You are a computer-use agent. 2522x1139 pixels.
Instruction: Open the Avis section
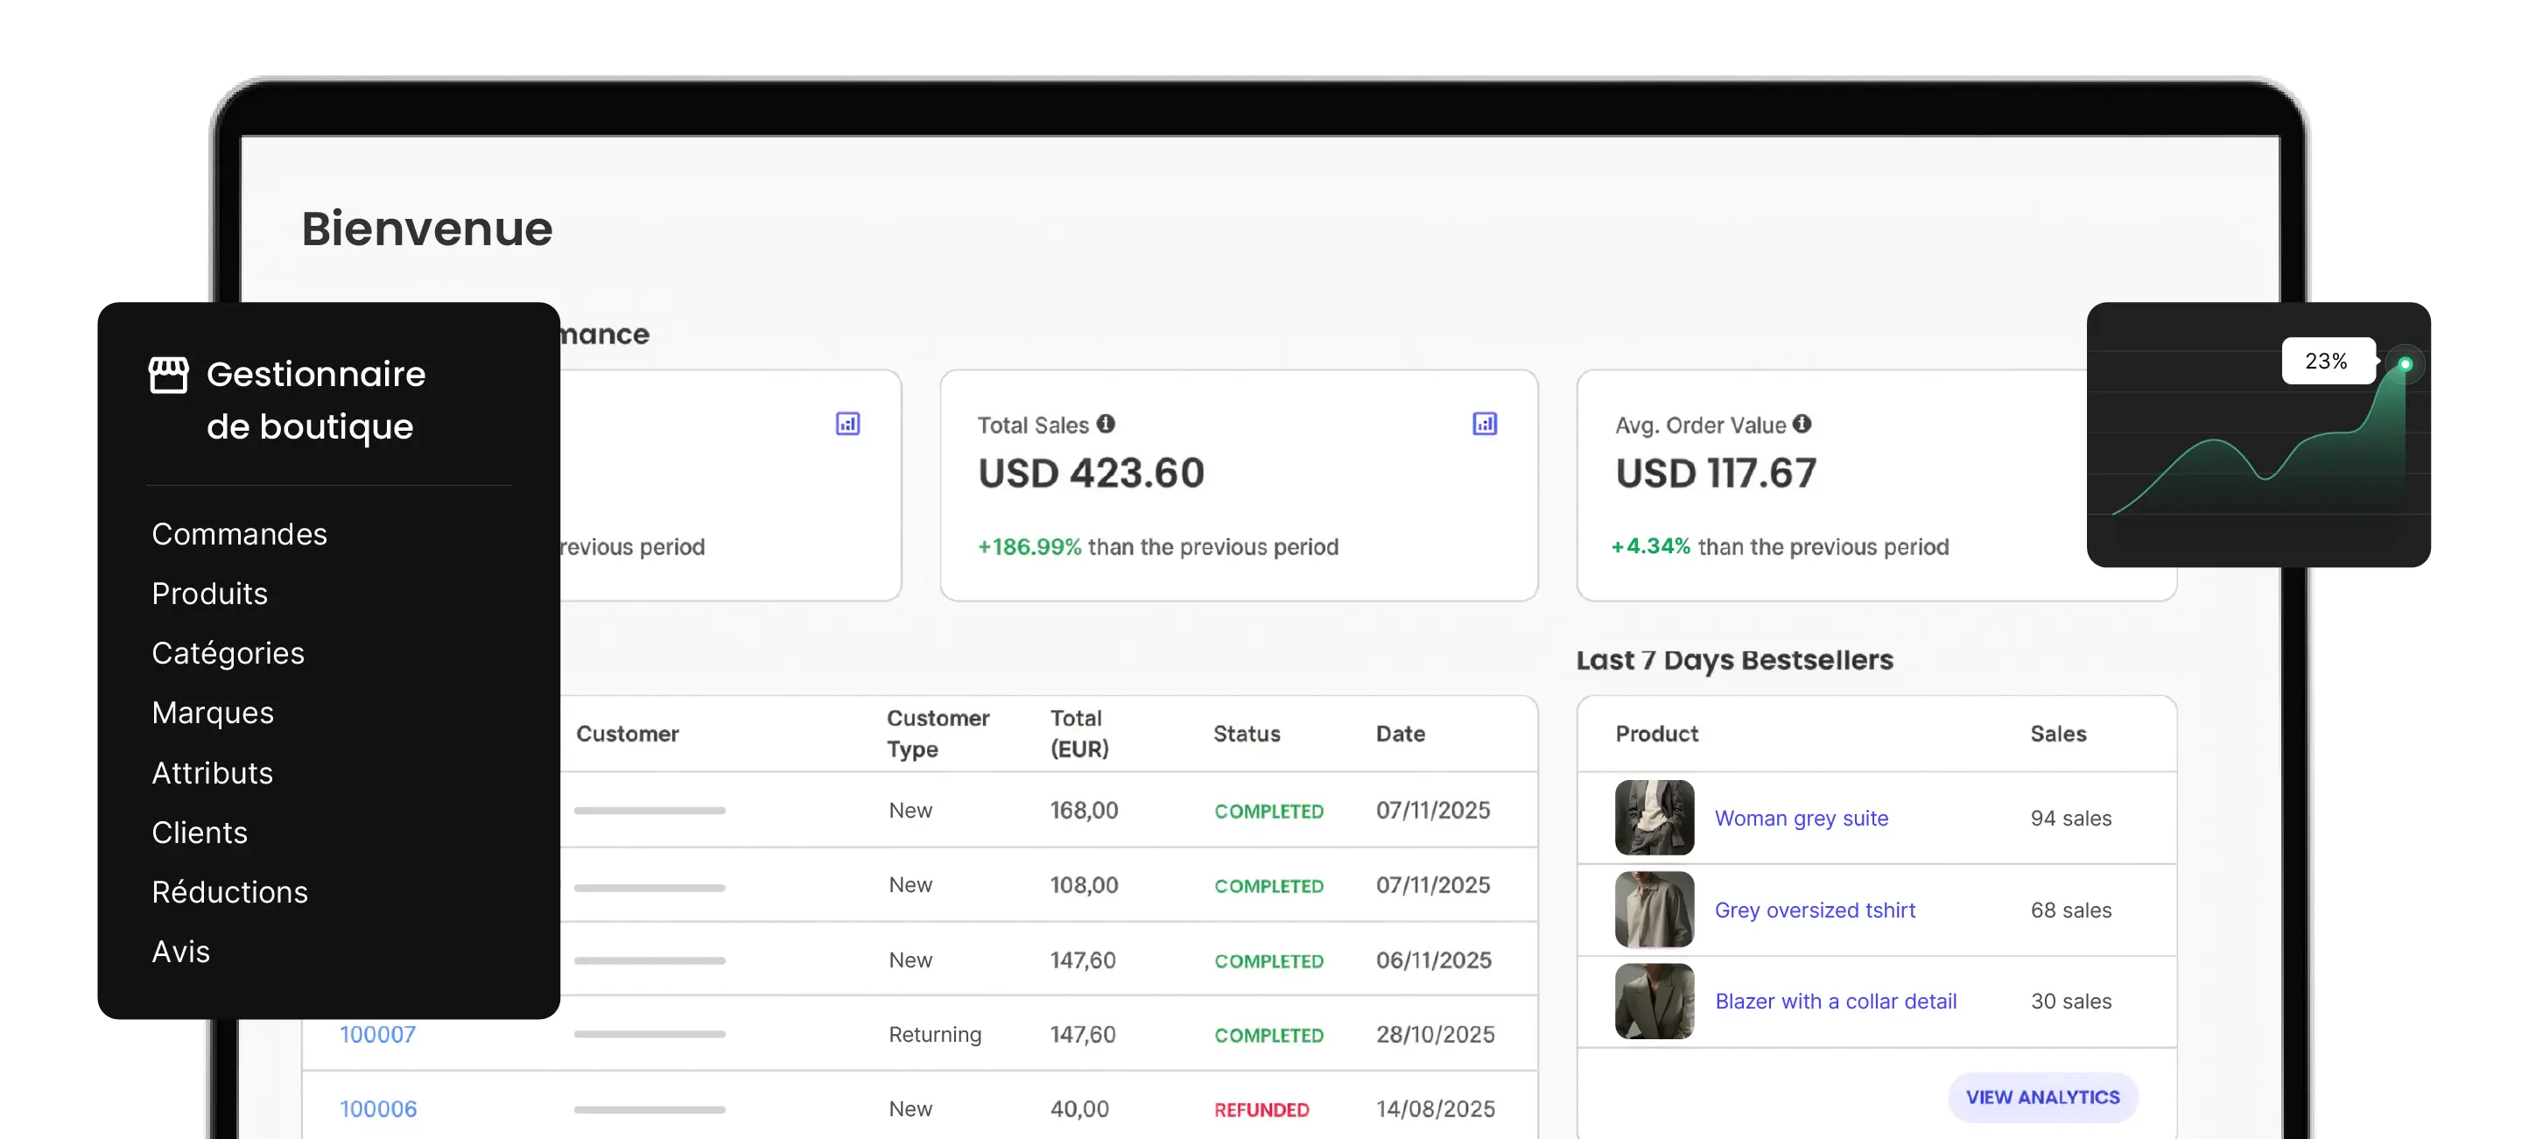coord(181,951)
